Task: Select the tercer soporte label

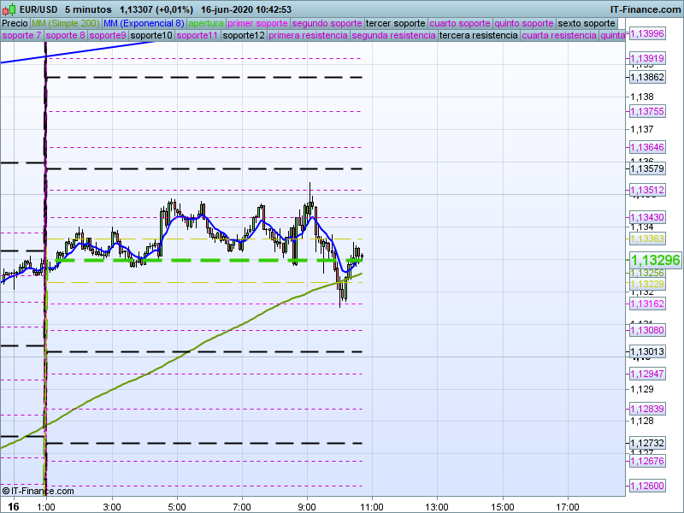Action: click(x=395, y=23)
